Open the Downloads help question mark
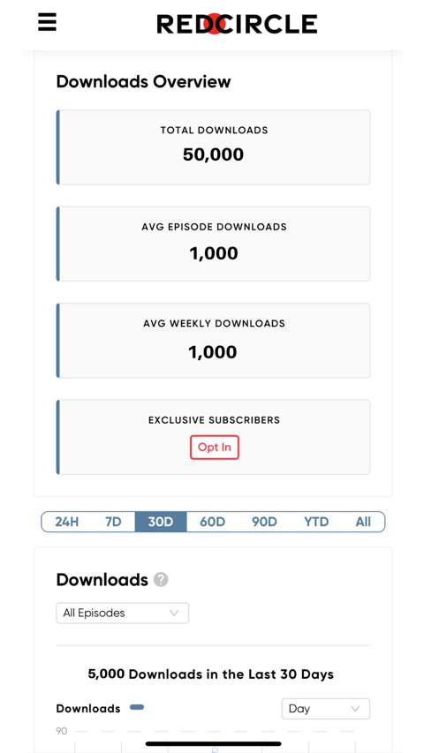 [x=161, y=580]
